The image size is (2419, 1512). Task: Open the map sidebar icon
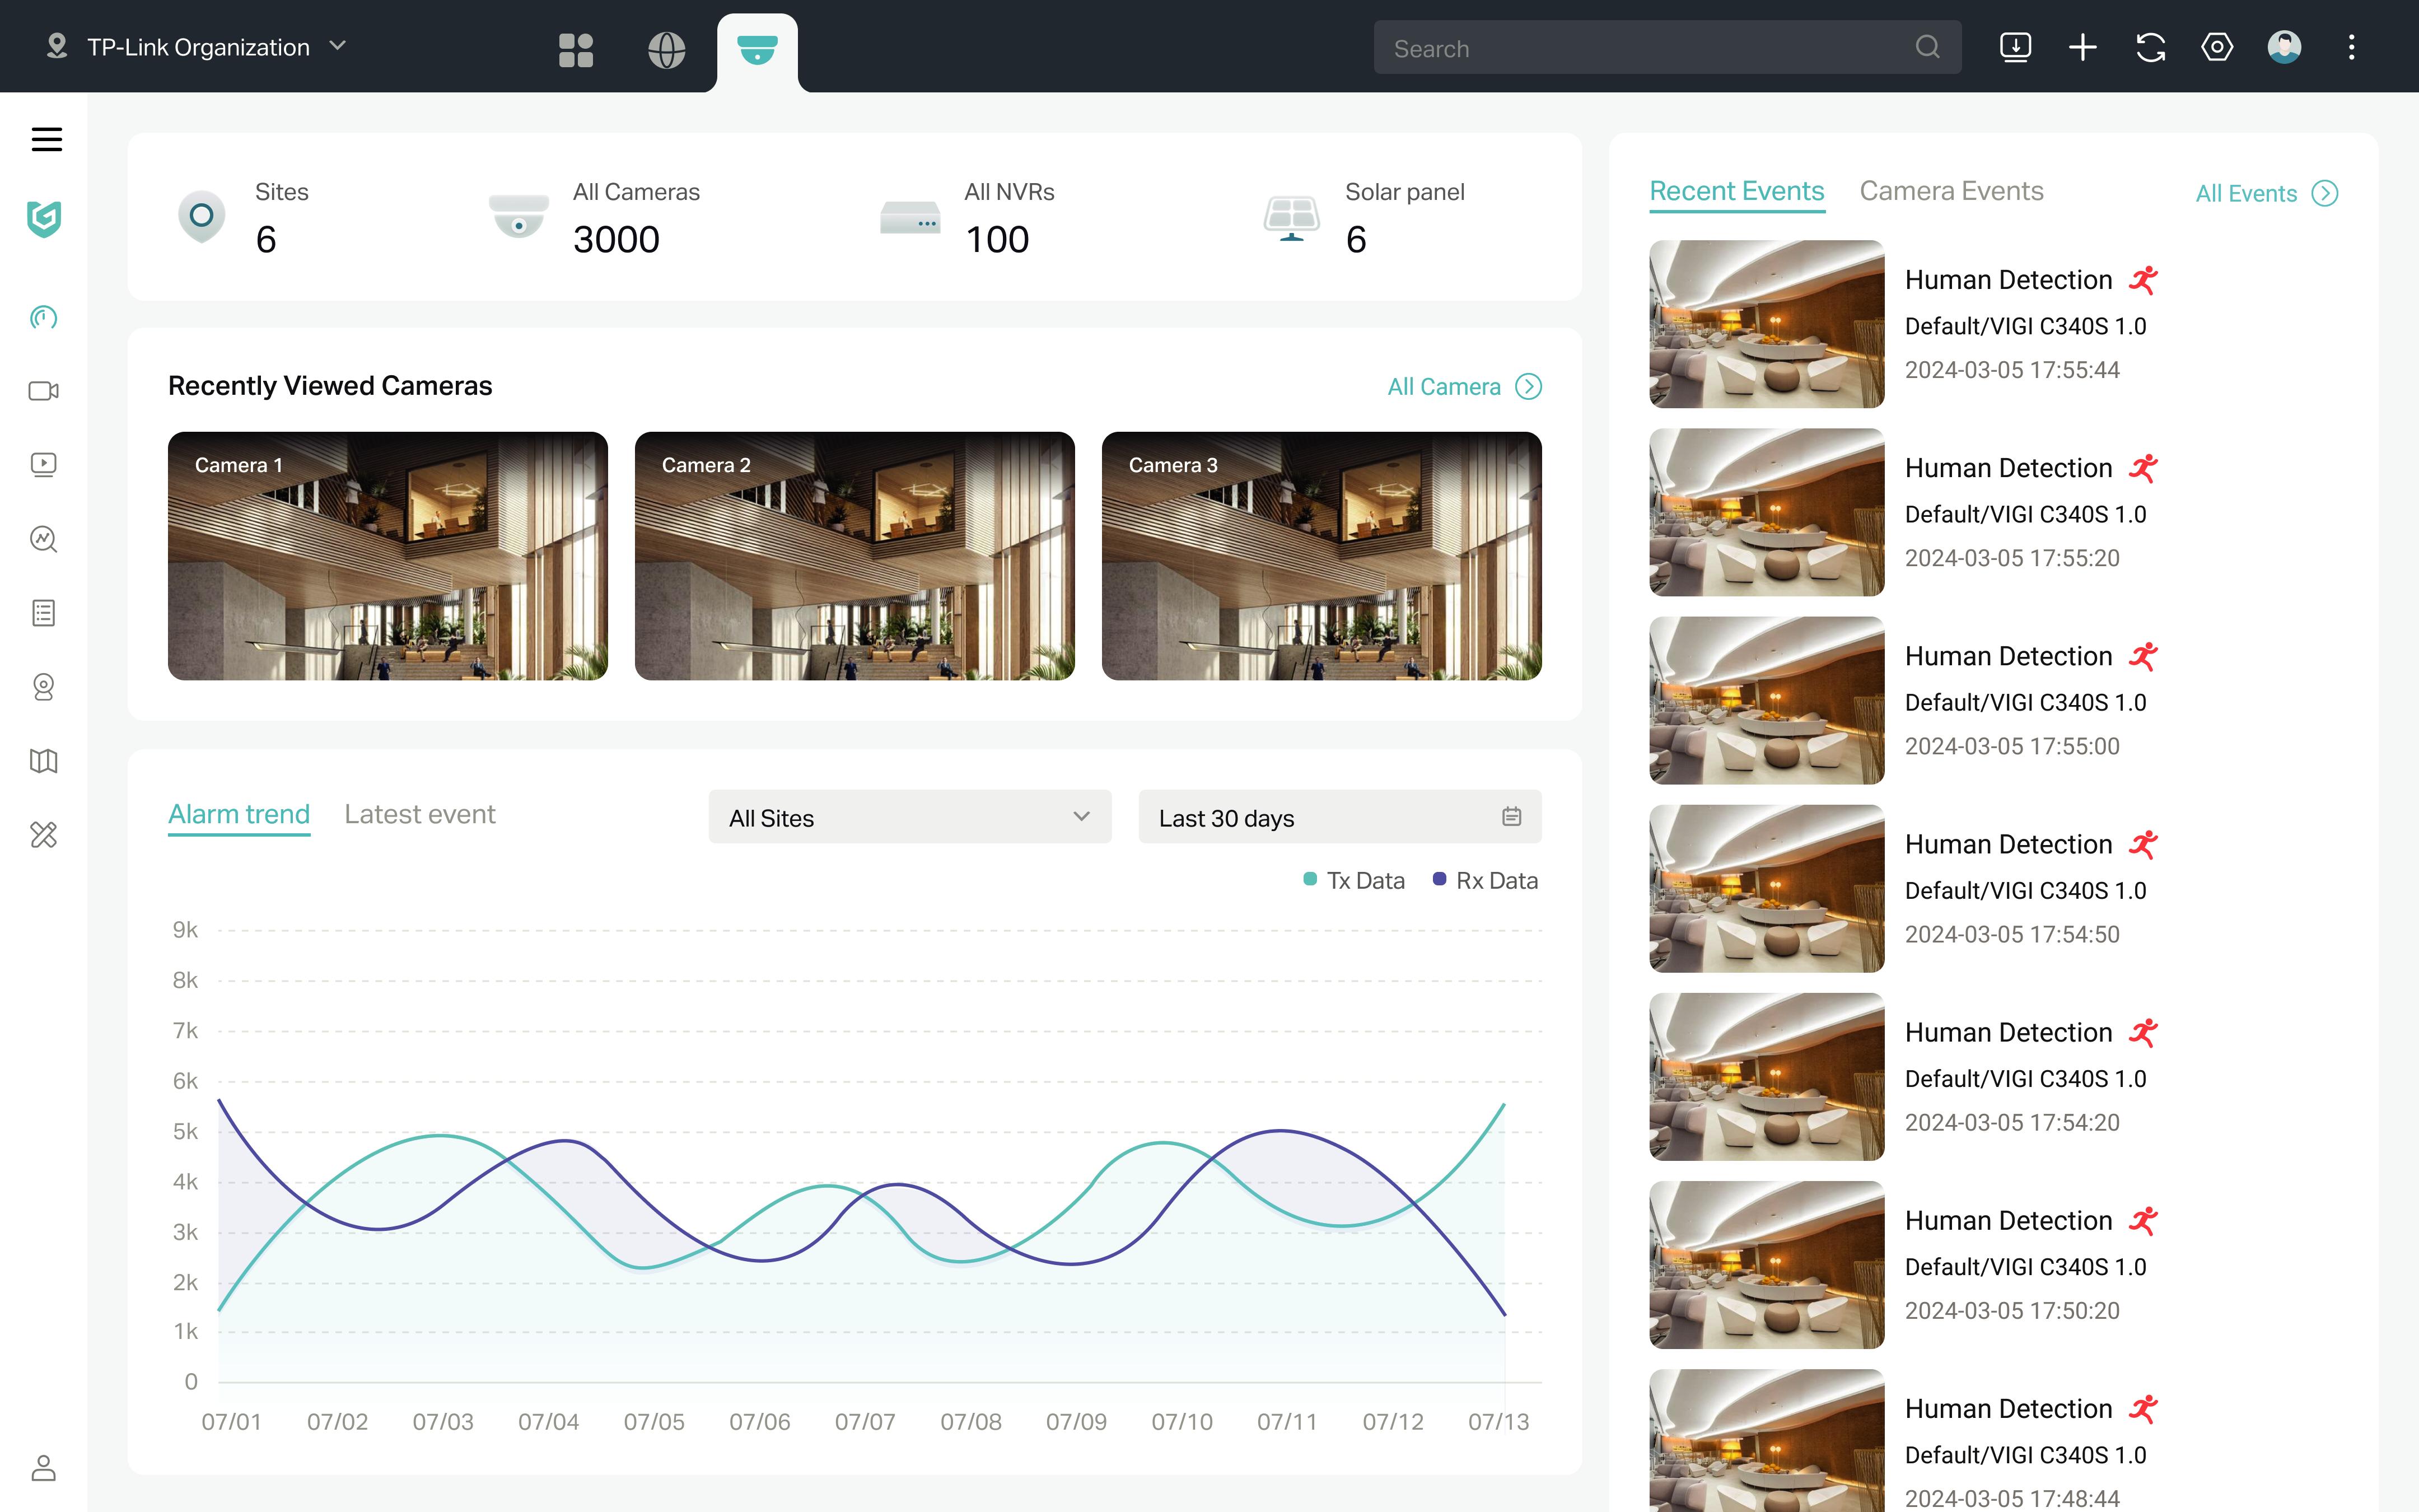tap(43, 761)
